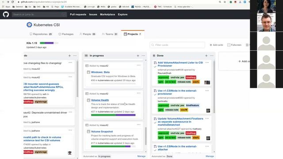This screenshot has width=283, height=159.
Task: Click pull request icon on Update VolumeAttachment card
Action: (155, 119)
